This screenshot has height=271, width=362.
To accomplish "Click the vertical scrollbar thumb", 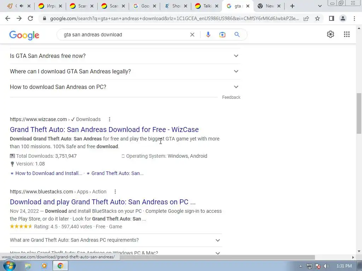I will [x=359, y=113].
